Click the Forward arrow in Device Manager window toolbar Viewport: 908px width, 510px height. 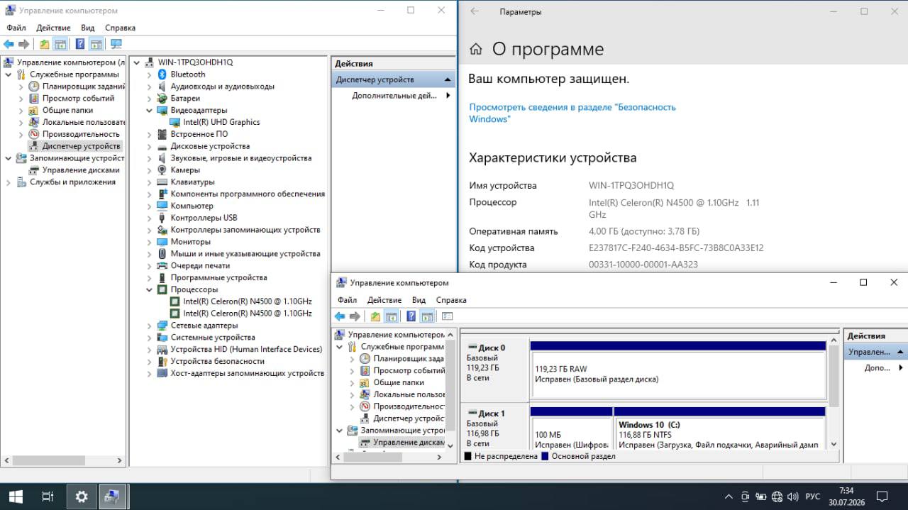(24, 44)
